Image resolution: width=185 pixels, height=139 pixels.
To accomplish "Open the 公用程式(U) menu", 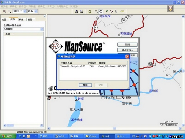I will 62,6.
